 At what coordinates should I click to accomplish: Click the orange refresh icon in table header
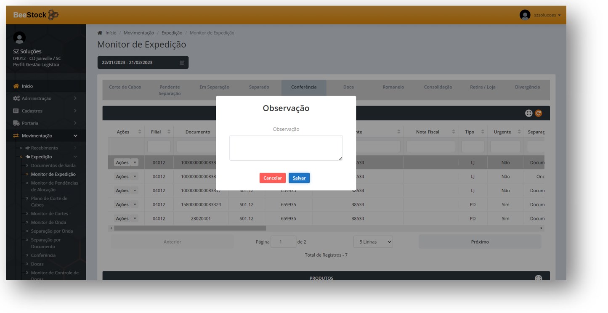[538, 113]
